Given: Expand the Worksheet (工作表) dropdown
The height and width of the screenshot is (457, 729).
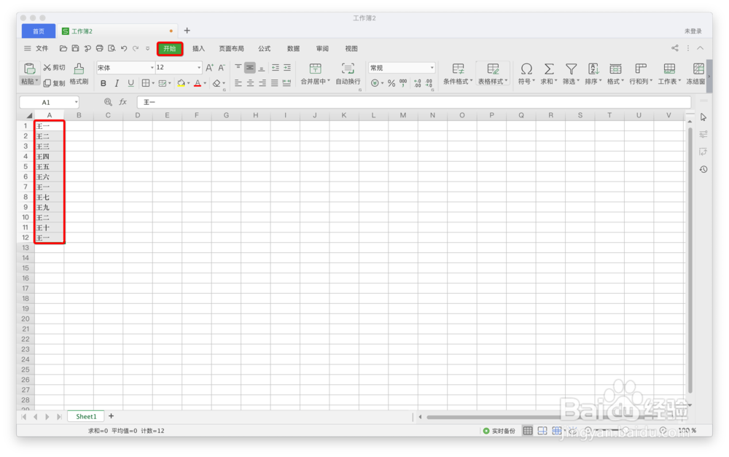Looking at the screenshot, I should [679, 81].
